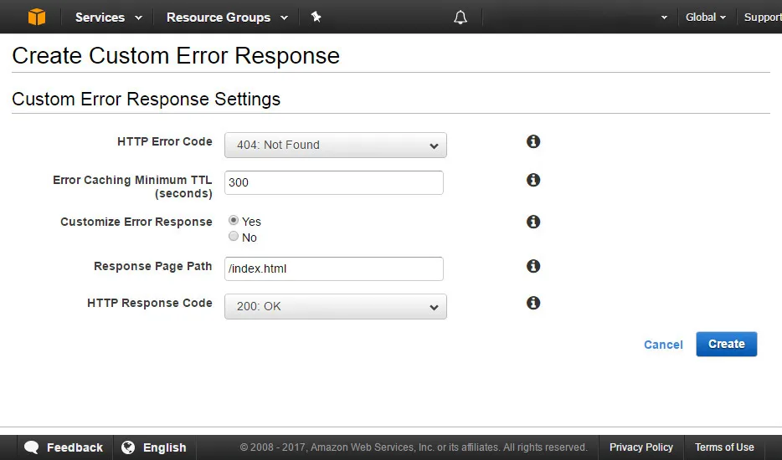Screen dimensions: 782x460
Task: Click the English language selector
Action: [x=154, y=447]
